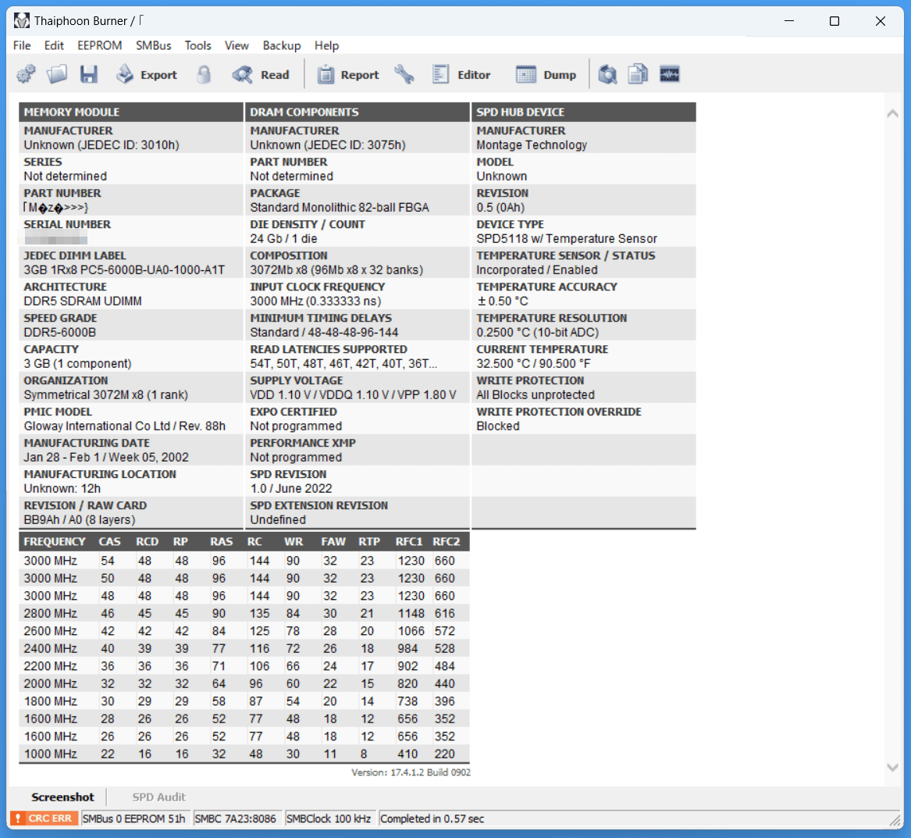Open the Report view
Image resolution: width=911 pixels, height=838 pixels.
347,74
